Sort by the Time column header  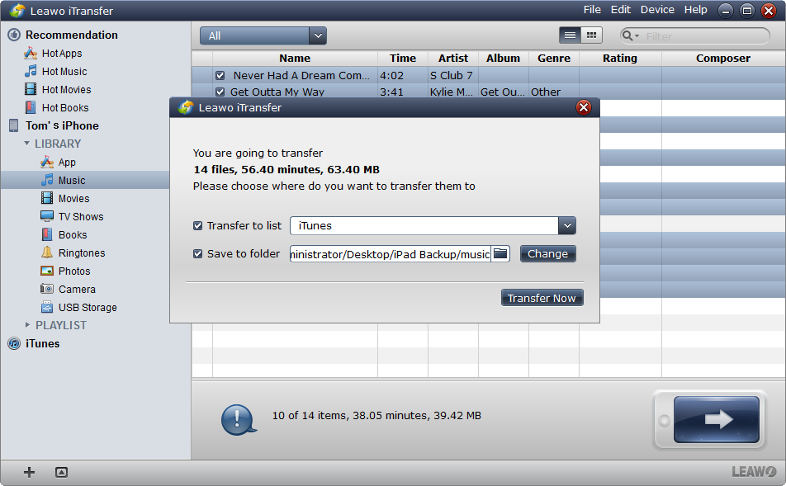tap(403, 58)
